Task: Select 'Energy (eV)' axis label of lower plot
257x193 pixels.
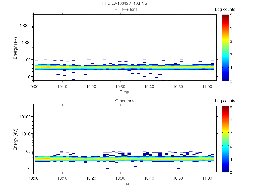Action: coord(15,139)
